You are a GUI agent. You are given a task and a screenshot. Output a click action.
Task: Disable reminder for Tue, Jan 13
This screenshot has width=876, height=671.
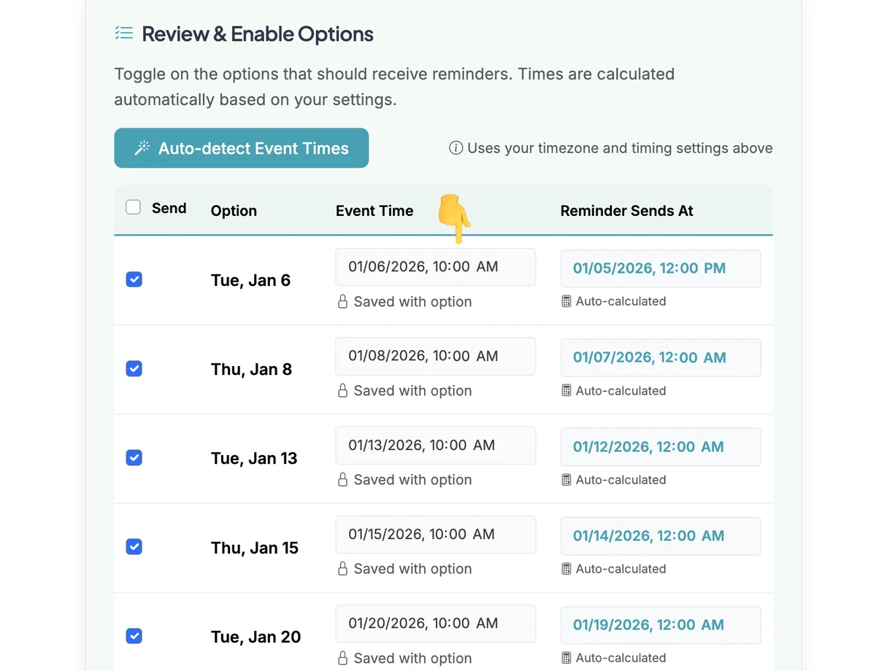pyautogui.click(x=134, y=457)
